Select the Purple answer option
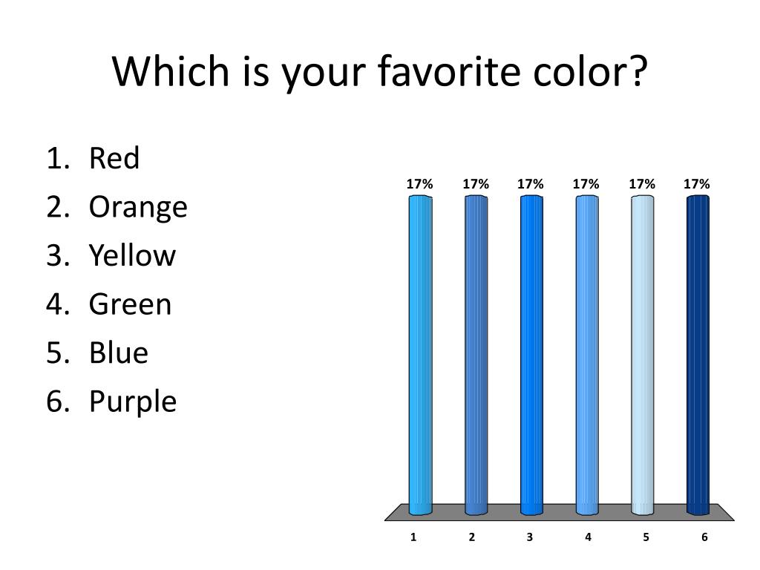 pos(111,402)
